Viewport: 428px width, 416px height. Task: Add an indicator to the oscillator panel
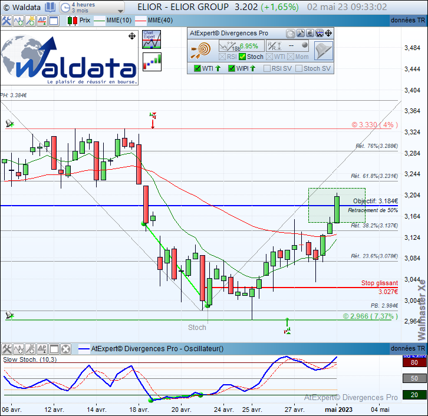18,349
